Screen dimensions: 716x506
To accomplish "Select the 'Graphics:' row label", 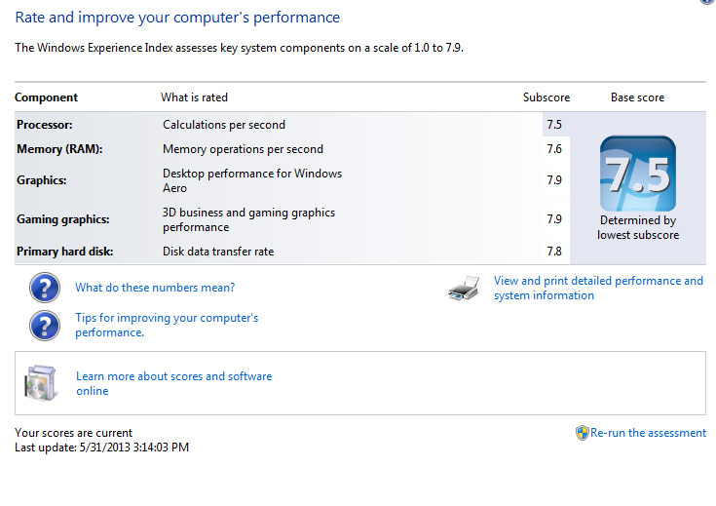I will pos(42,180).
